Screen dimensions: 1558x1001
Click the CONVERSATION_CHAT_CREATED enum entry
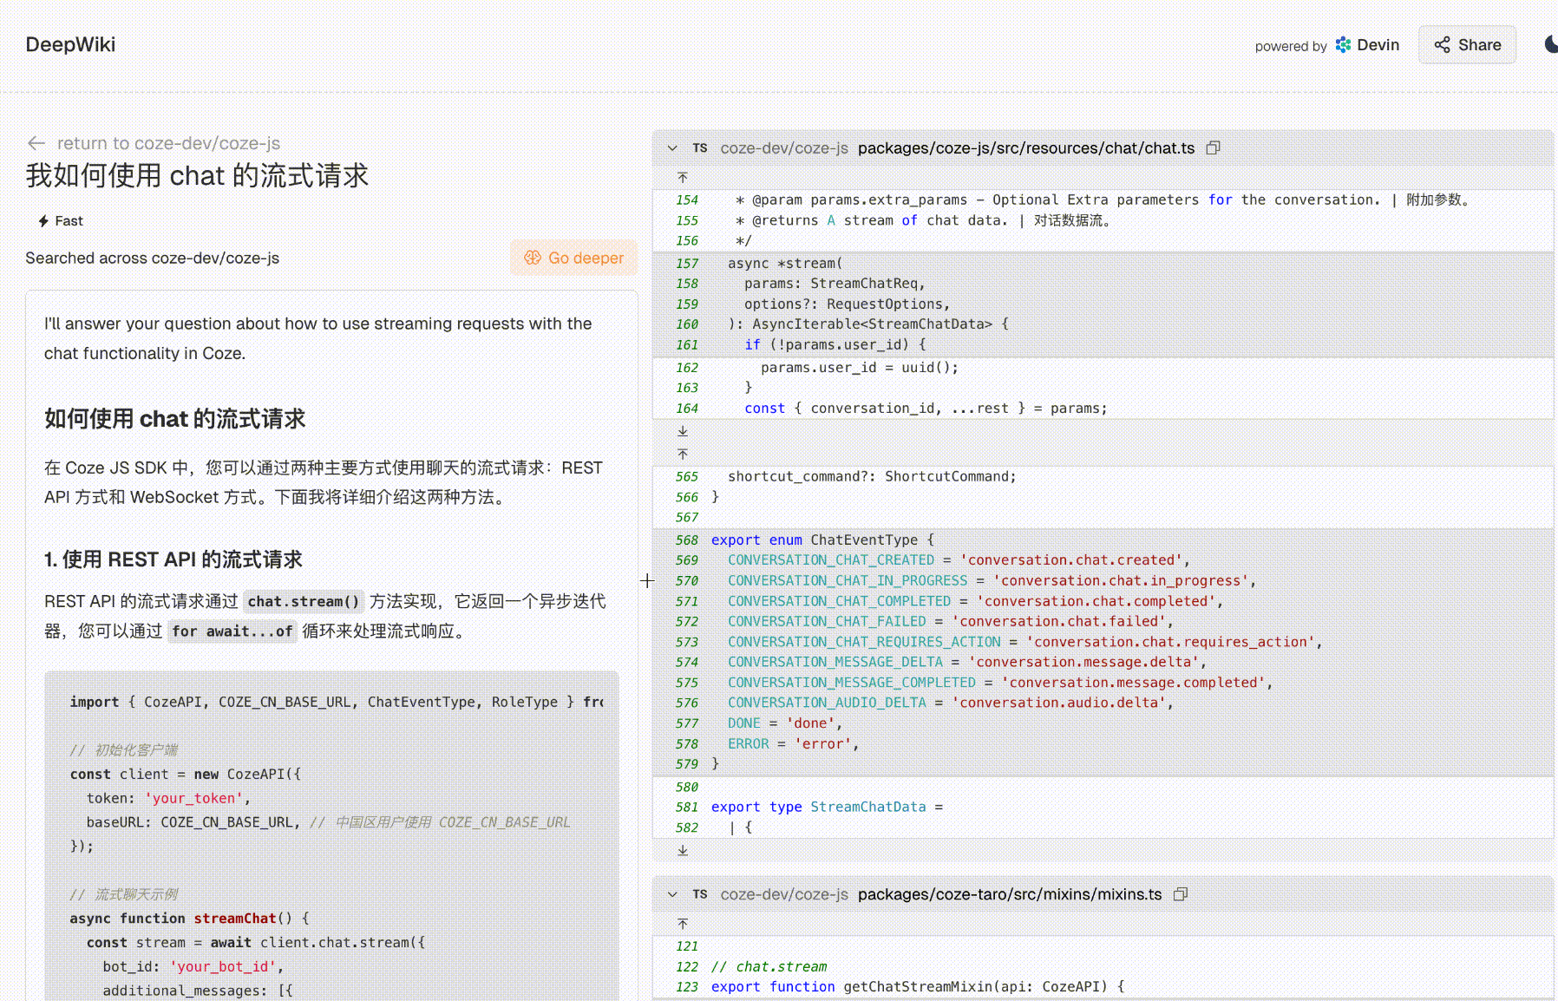tap(959, 560)
